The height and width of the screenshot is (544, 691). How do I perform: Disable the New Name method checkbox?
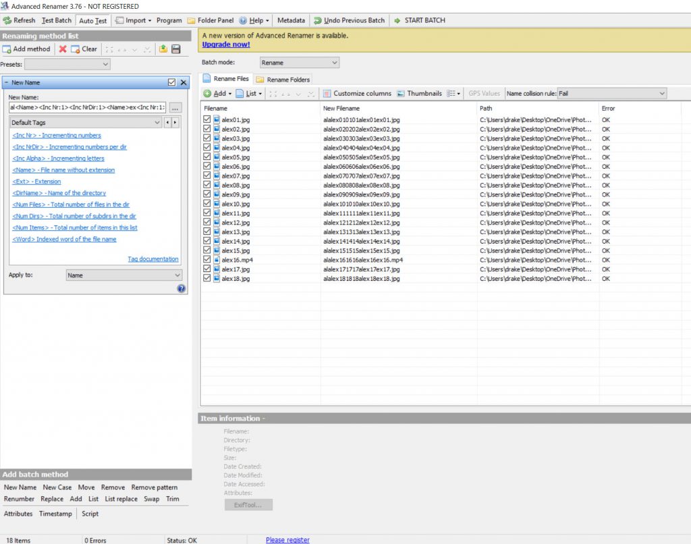[171, 82]
